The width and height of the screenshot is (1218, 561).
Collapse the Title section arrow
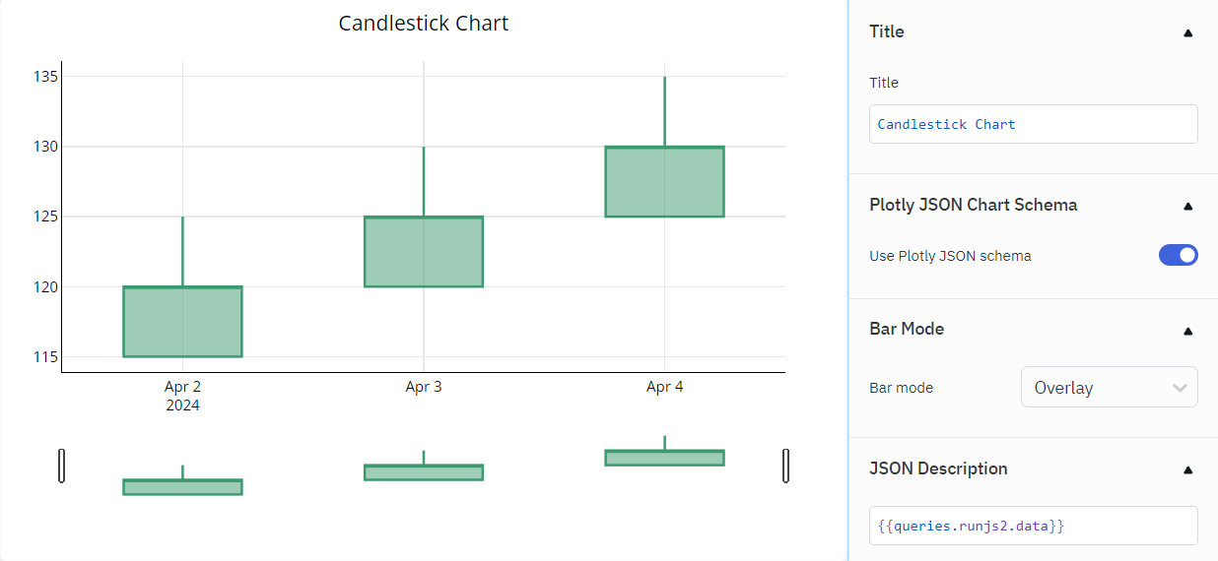pos(1187,32)
